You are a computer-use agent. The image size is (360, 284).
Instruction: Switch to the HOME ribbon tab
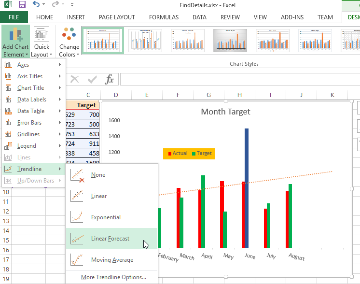(44, 17)
